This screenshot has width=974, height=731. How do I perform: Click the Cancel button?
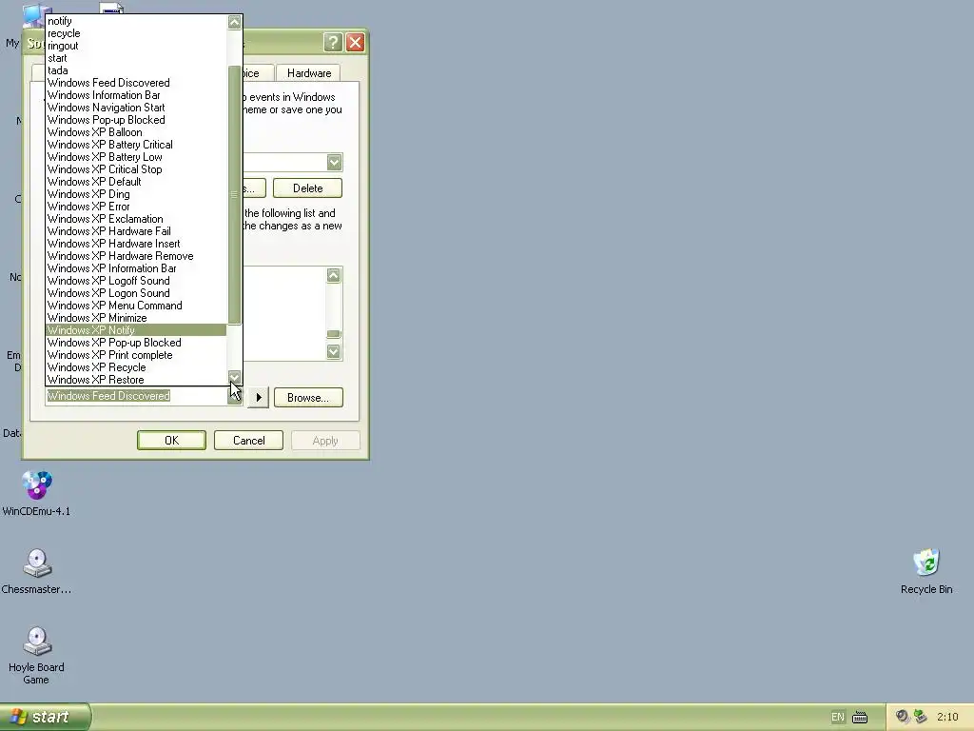coord(248,441)
